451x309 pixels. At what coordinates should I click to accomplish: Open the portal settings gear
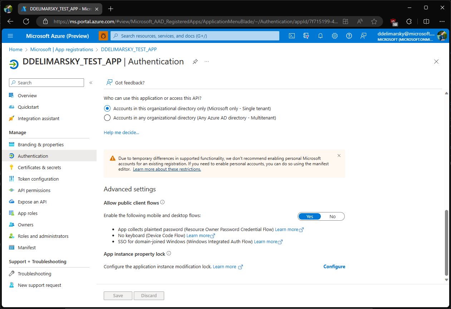(334, 36)
